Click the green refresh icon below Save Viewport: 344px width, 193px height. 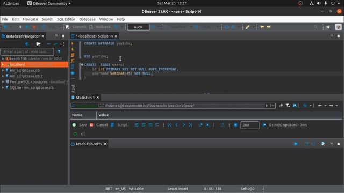tap(75, 133)
